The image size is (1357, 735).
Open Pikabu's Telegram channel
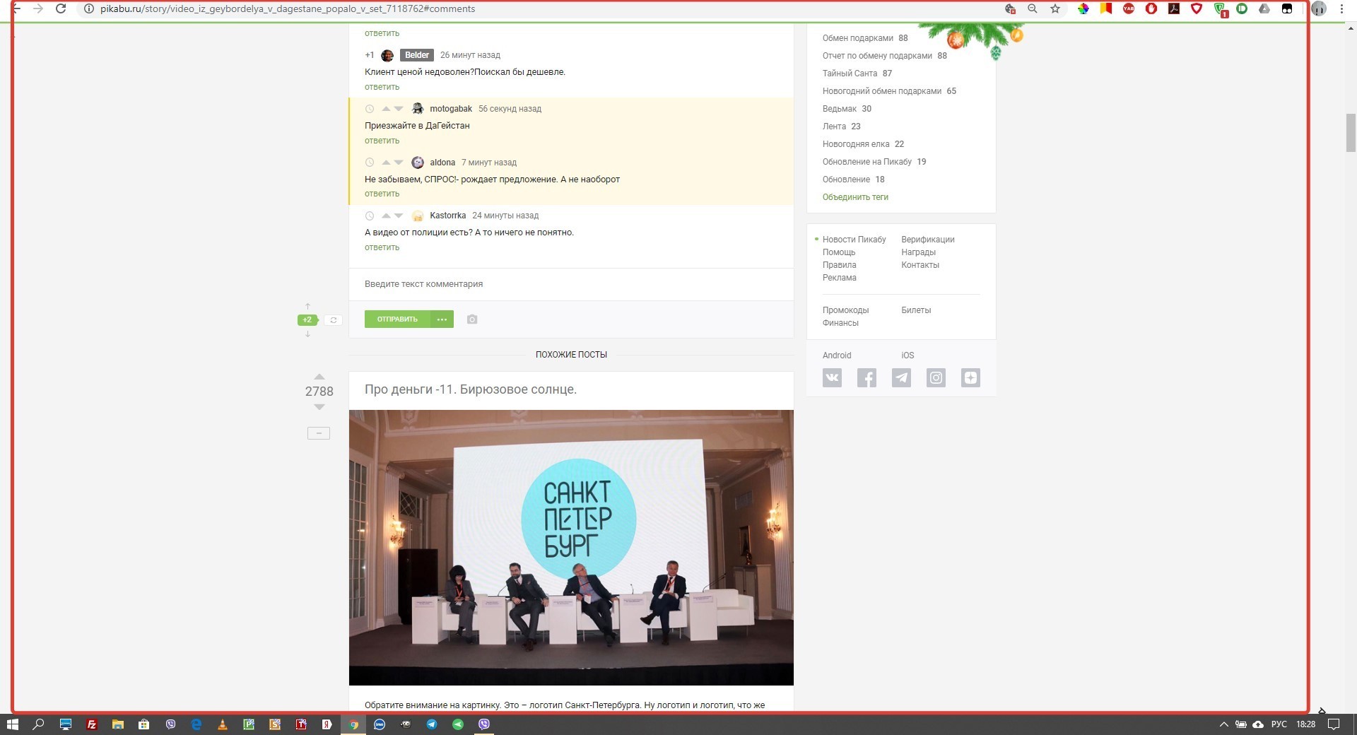[x=902, y=377]
